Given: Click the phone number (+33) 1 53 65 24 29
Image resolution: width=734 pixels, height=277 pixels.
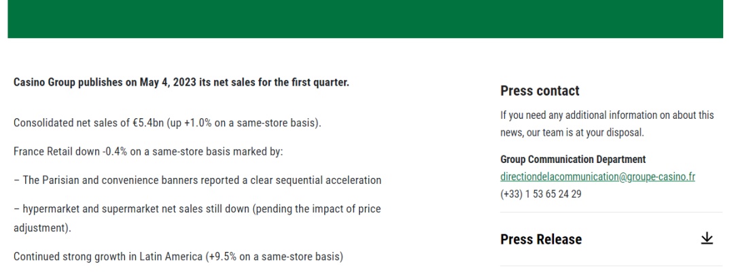Looking at the screenshot, I should 541,193.
